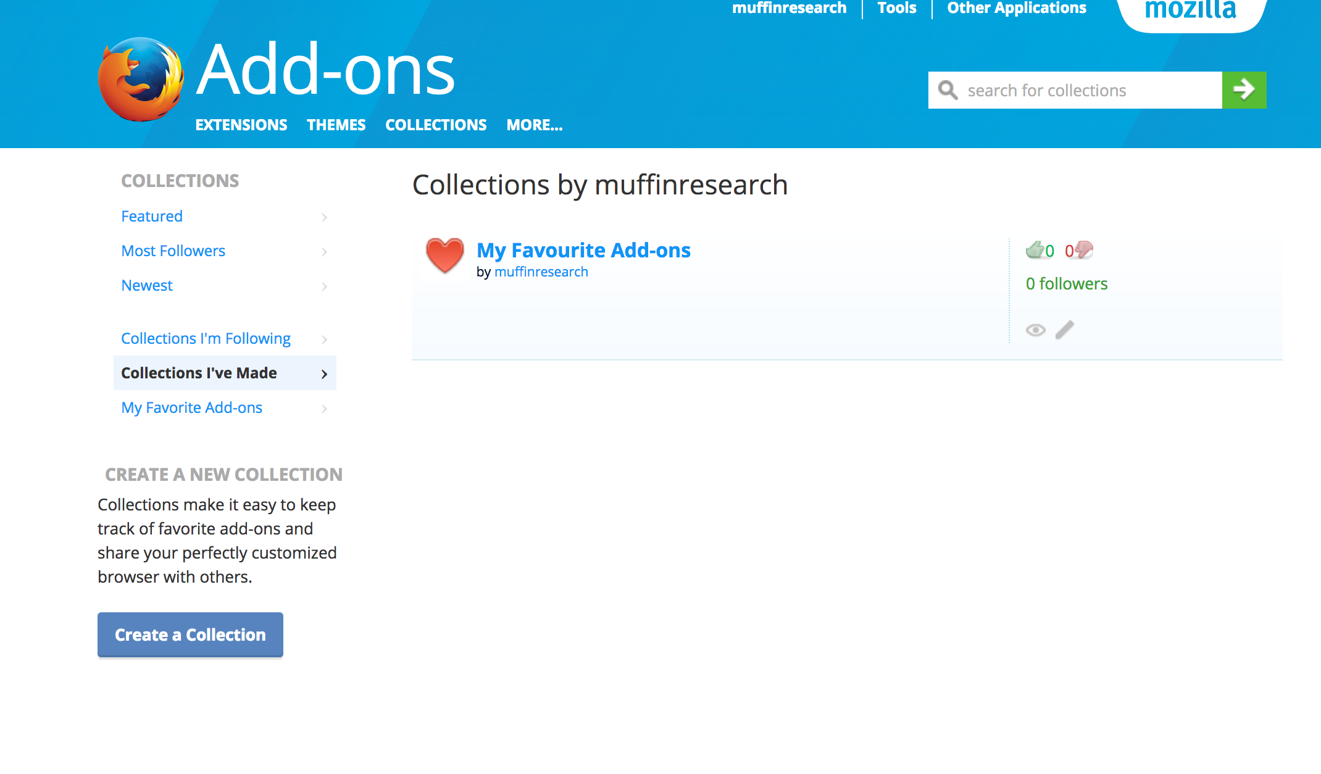1321x774 pixels.
Task: Click the COLLECTIONS sidebar heading
Action: coord(180,181)
